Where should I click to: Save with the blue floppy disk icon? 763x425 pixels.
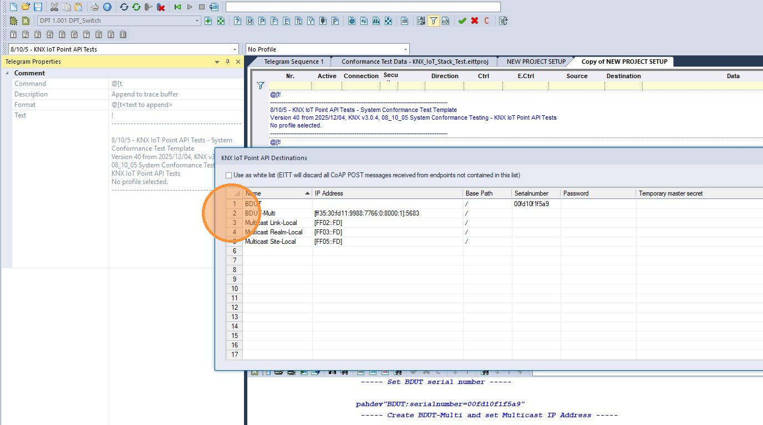coord(38,7)
